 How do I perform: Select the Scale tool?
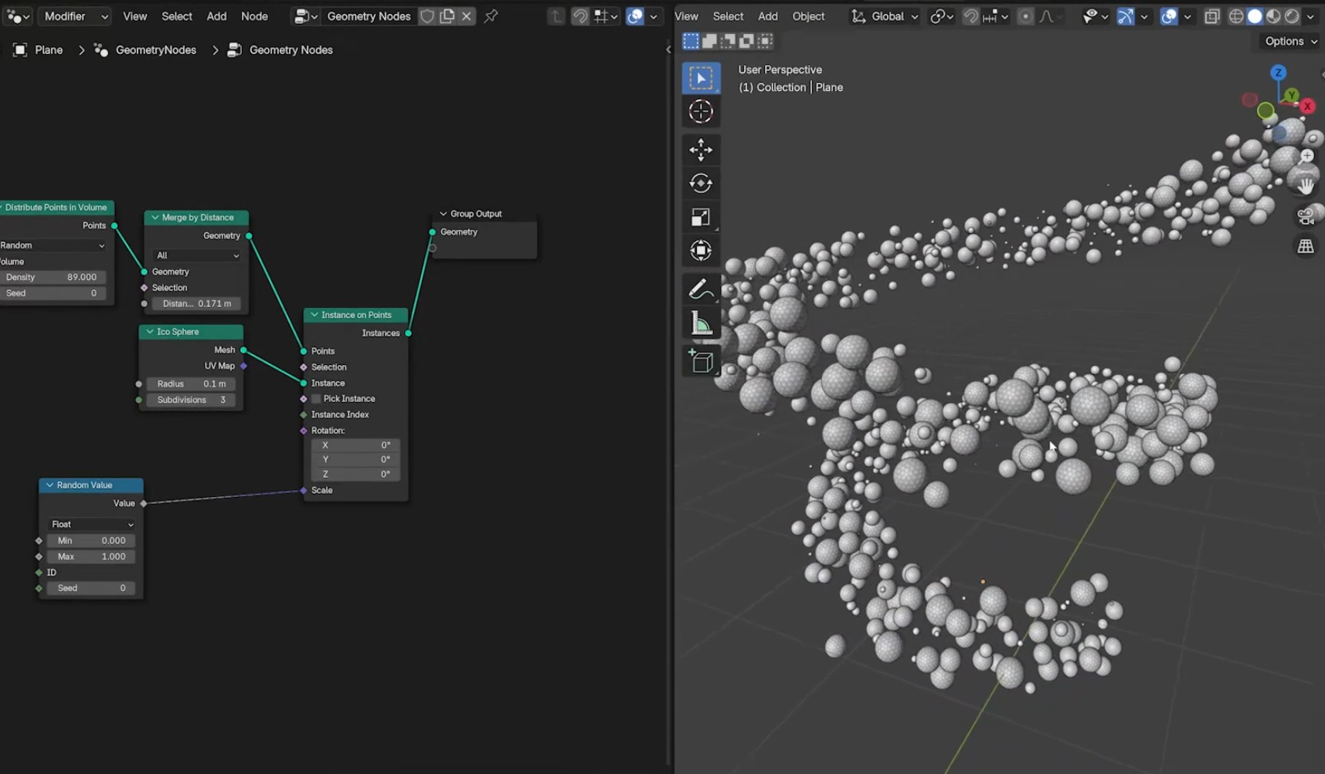tap(701, 218)
